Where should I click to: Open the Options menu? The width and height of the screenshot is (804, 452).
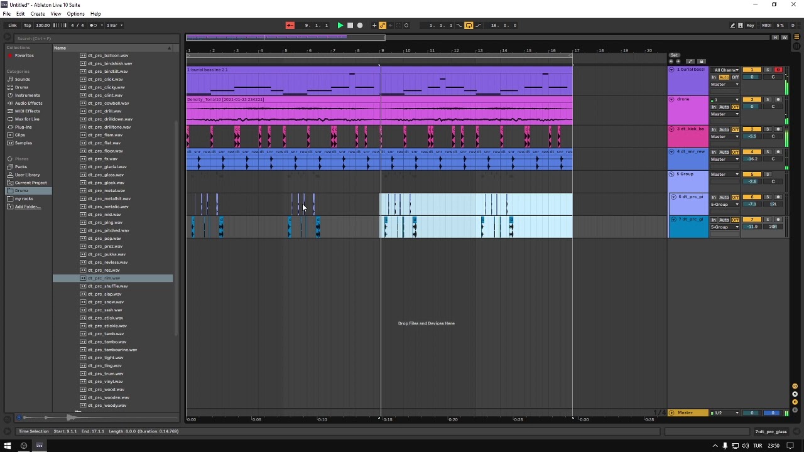75,14
